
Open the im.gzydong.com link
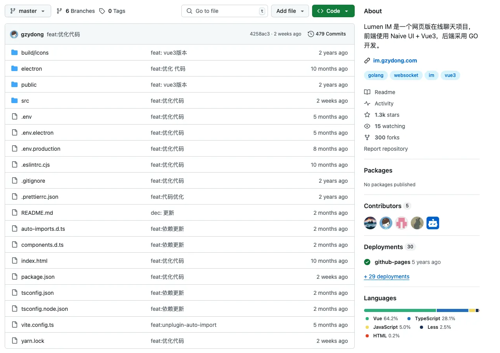tap(395, 61)
